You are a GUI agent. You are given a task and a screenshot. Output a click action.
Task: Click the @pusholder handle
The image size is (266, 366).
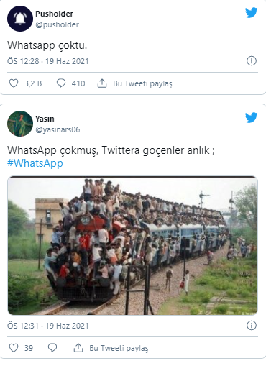point(57,24)
